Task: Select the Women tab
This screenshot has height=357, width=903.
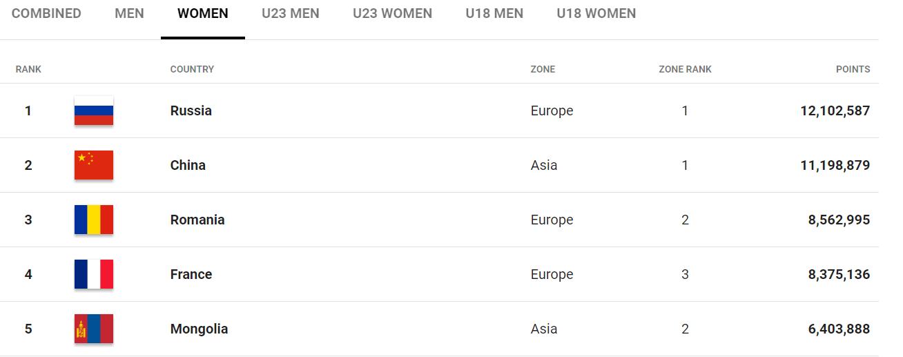Action: [202, 14]
